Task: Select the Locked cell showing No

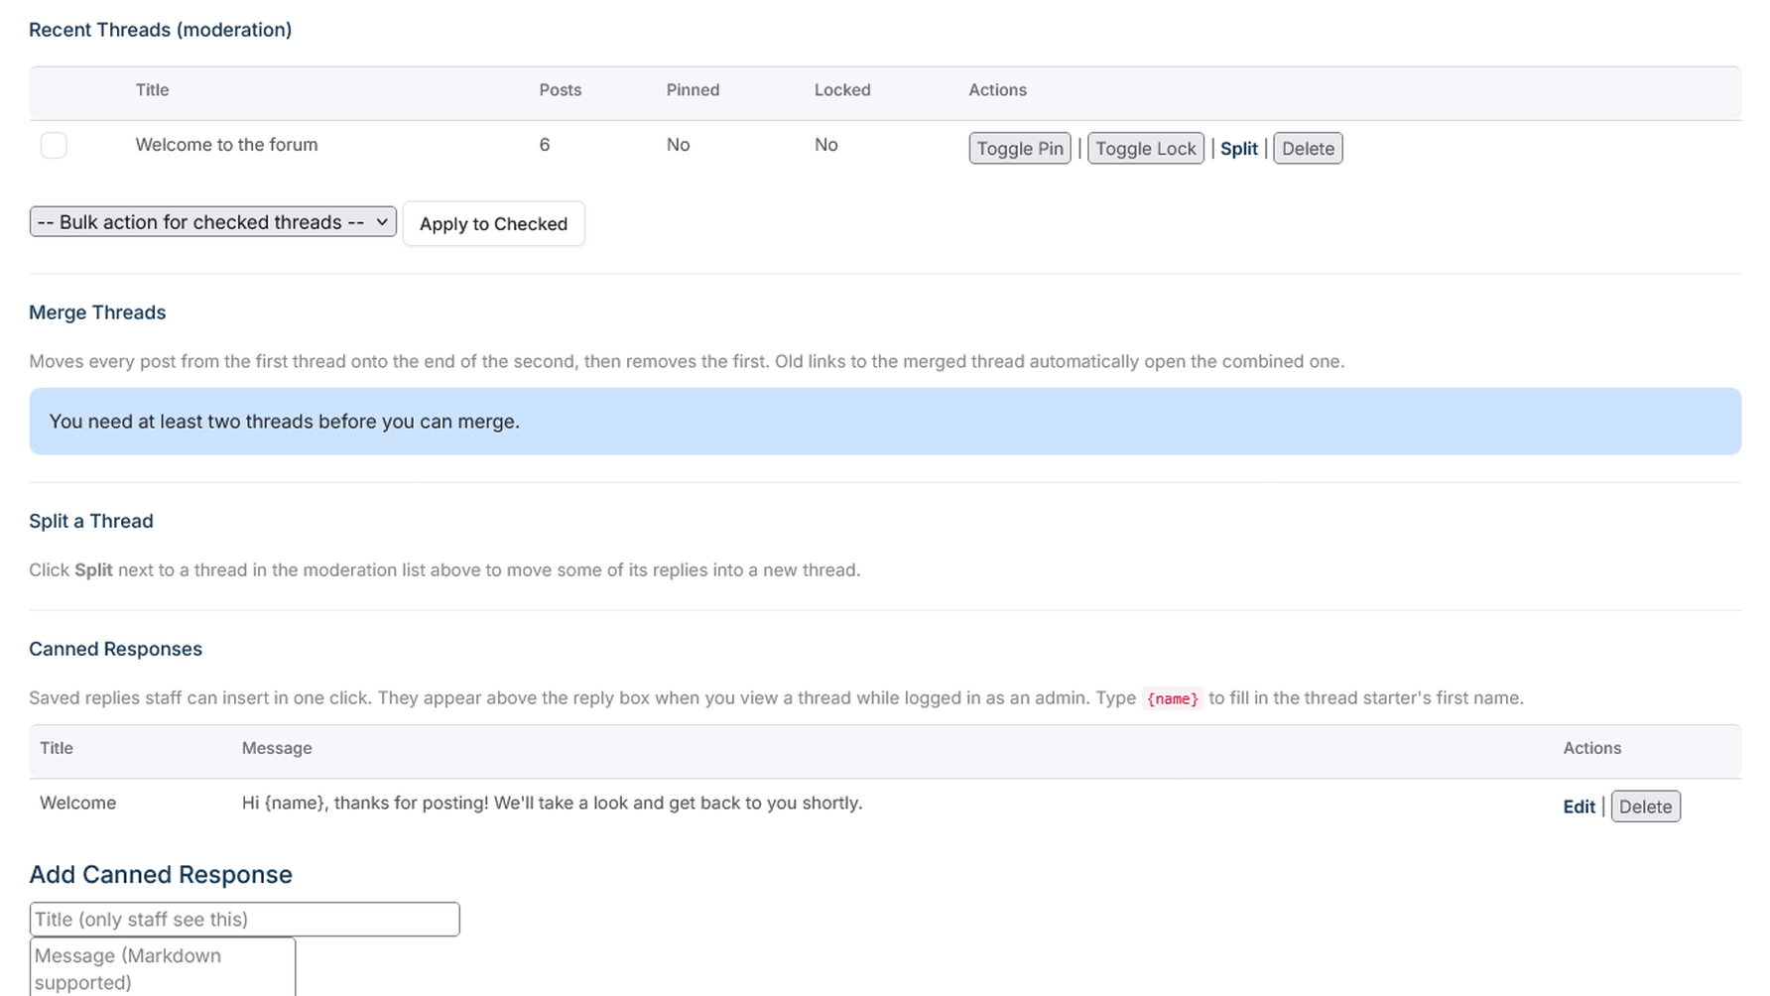Action: pyautogui.click(x=826, y=145)
